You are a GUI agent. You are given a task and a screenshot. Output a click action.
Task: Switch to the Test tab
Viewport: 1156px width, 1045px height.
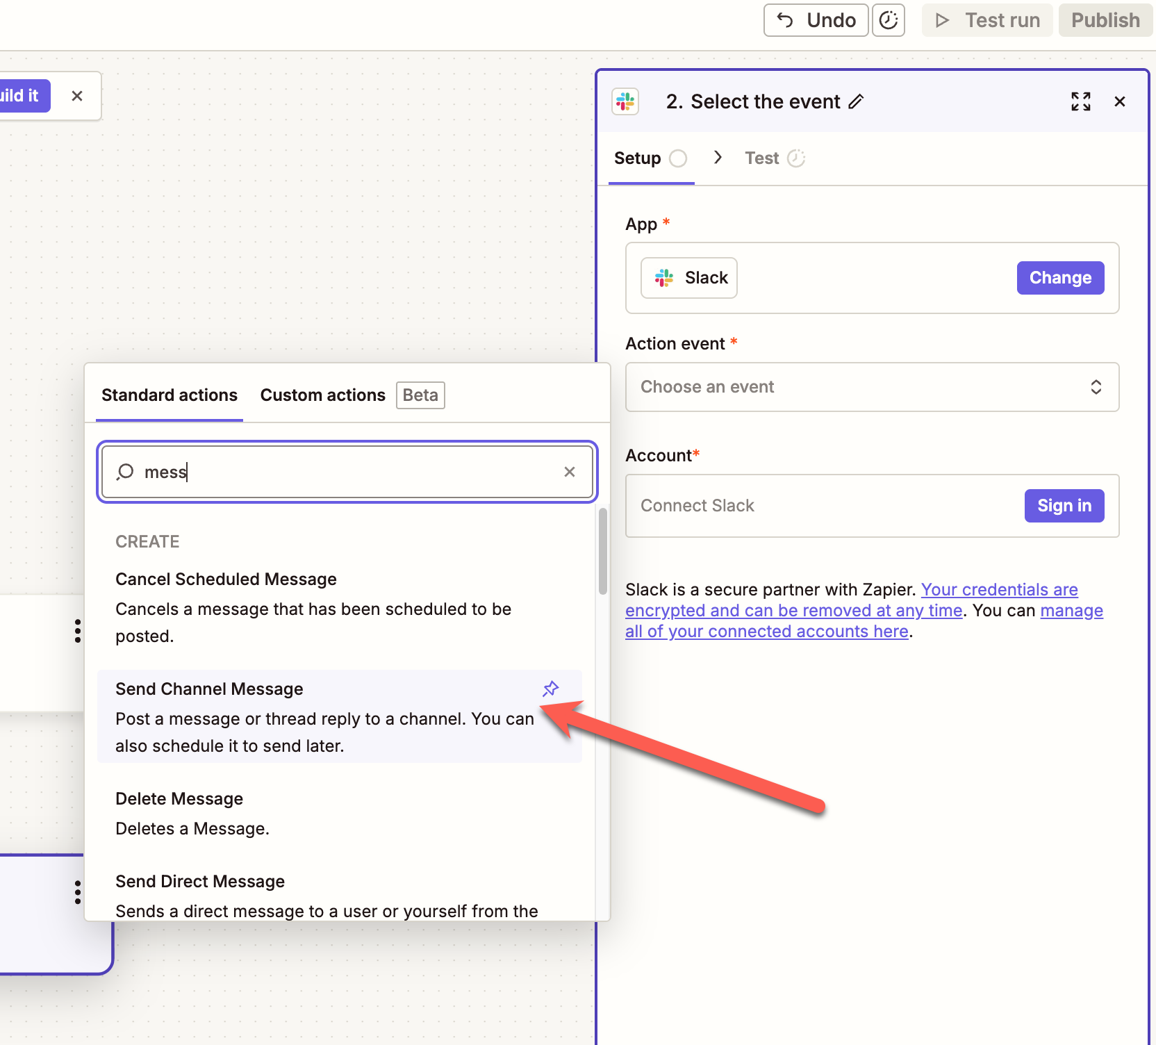[775, 158]
